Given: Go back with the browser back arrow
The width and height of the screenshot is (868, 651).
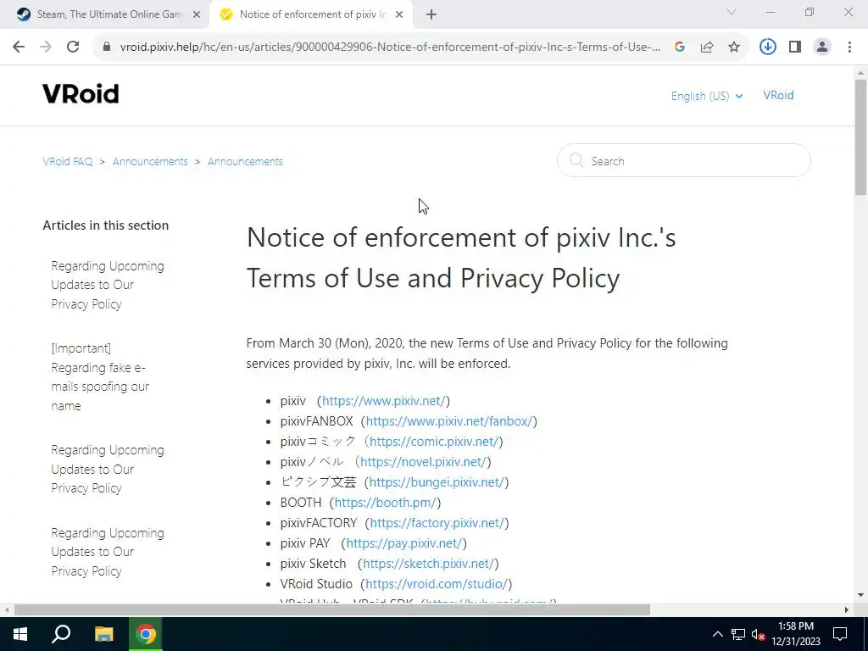Looking at the screenshot, I should click(19, 47).
